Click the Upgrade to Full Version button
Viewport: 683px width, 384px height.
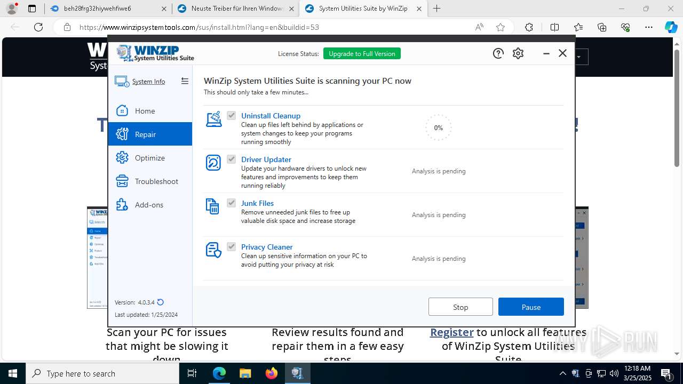(362, 53)
